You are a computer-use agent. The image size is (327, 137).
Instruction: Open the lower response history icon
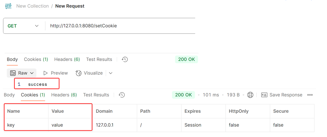point(122,95)
